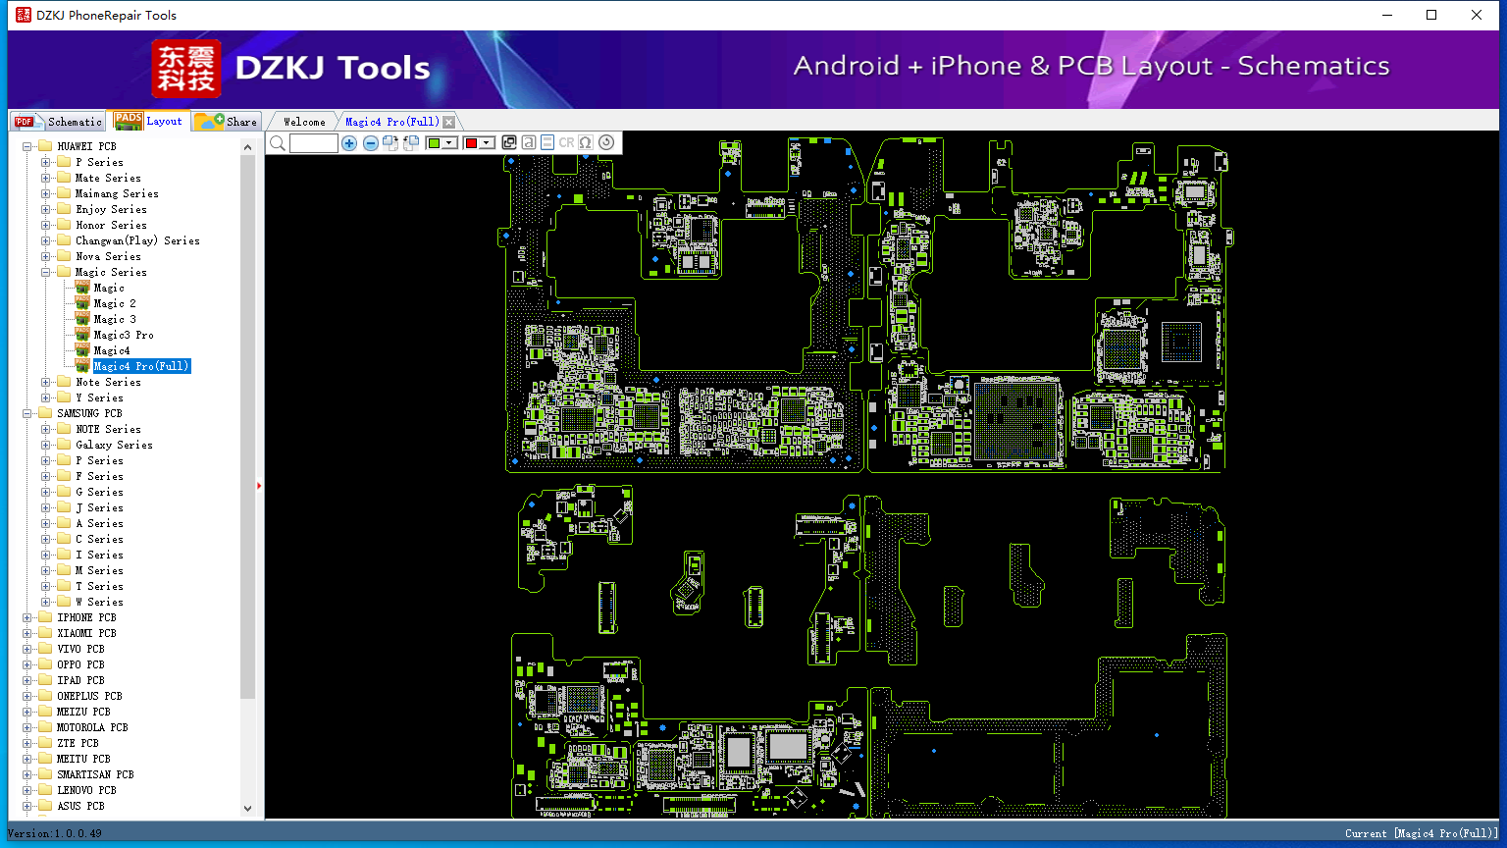Click the blue zoom in plus button
Screen dimensions: 1507x848
[349, 143]
